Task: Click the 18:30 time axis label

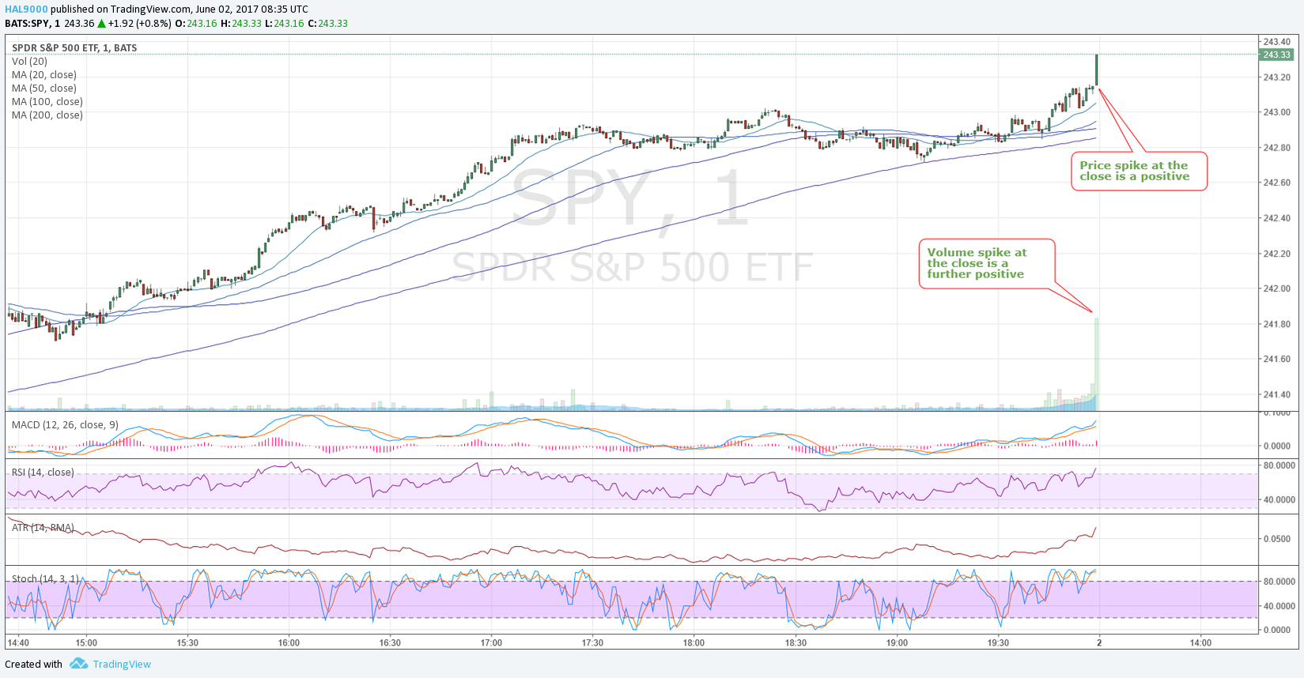Action: click(796, 642)
